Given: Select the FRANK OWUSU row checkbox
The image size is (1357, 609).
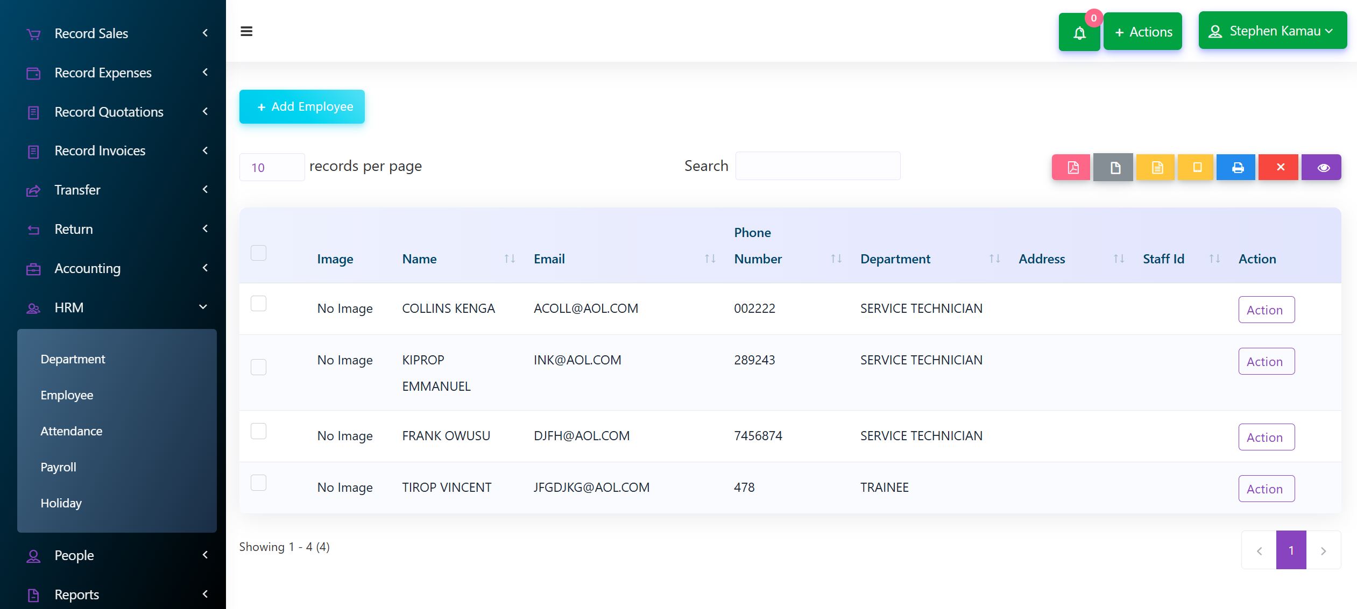Looking at the screenshot, I should 258,431.
